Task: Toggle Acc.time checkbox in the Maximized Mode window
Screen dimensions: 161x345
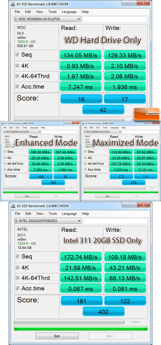Action: (x=85, y=170)
